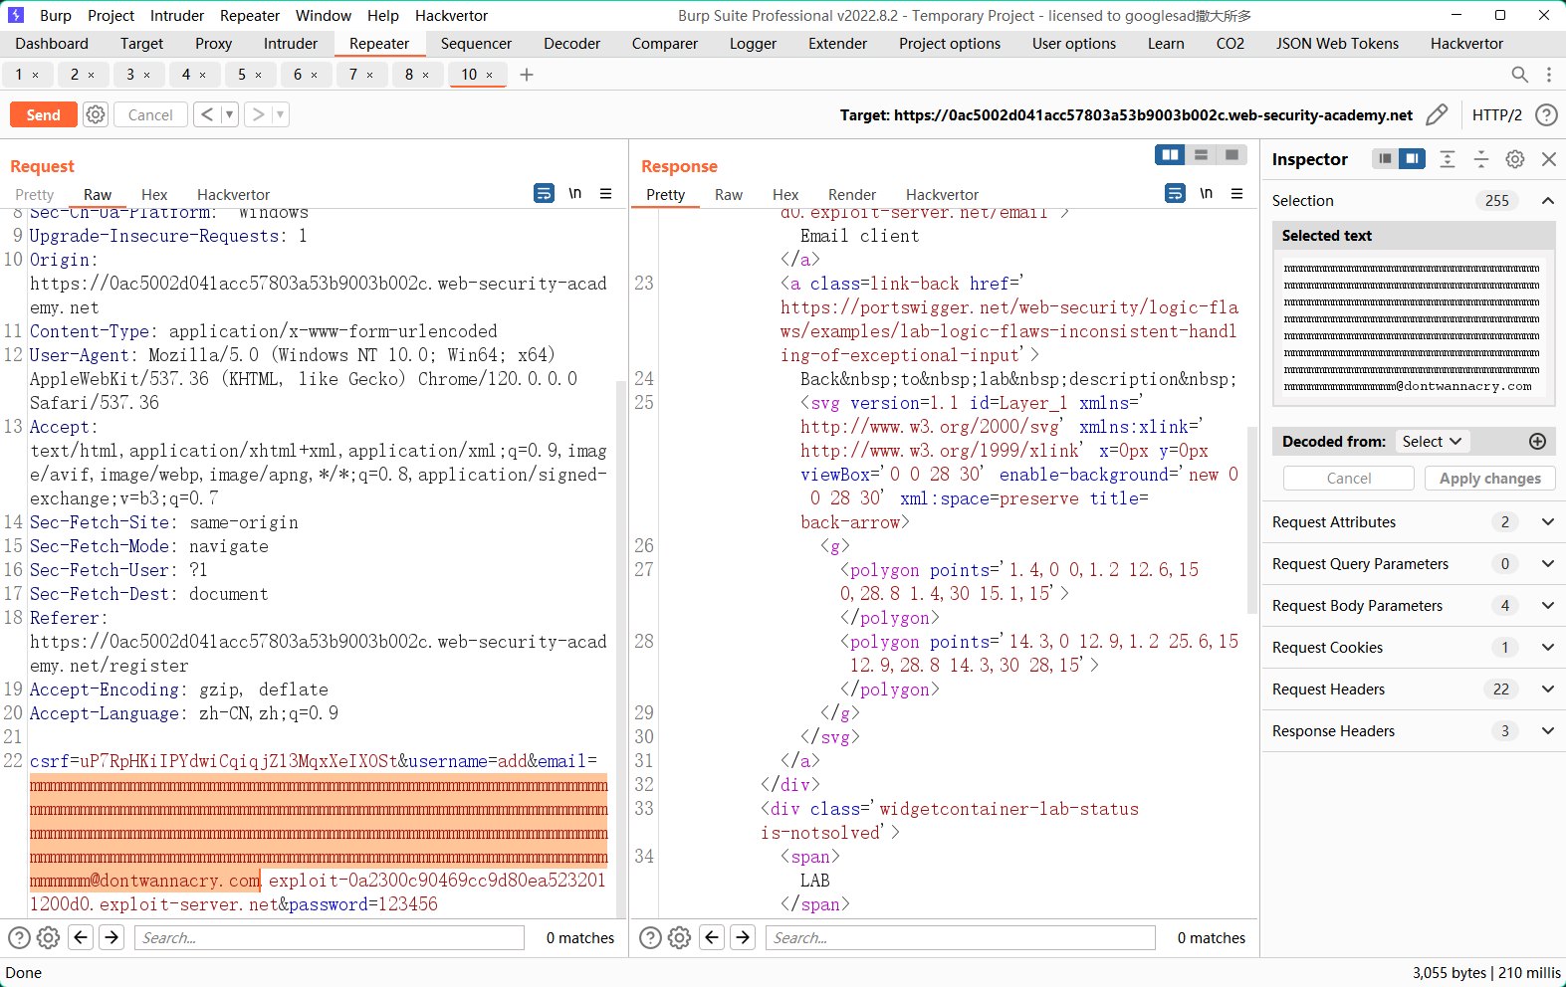The image size is (1566, 987).
Task: Toggle request non-printable characters \n
Action: click(575, 193)
